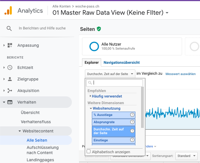Open help icon for % Ausstiege
Image resolution: width=200 pixels, height=163 pixels.
[x=132, y=115]
